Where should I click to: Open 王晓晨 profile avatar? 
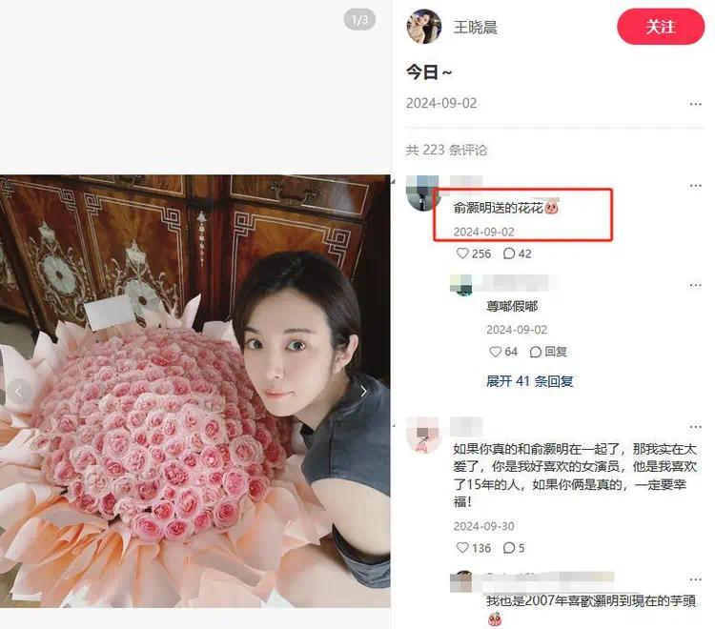(424, 27)
